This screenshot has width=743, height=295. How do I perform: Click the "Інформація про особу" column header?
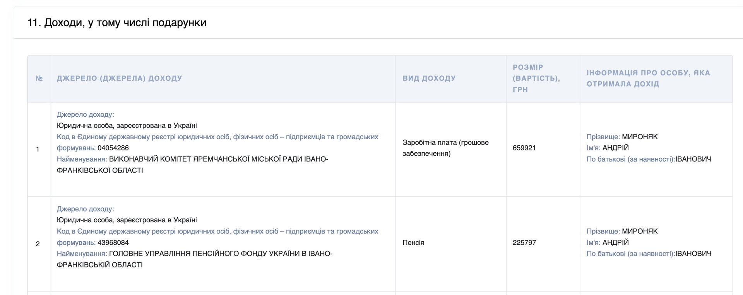point(648,78)
